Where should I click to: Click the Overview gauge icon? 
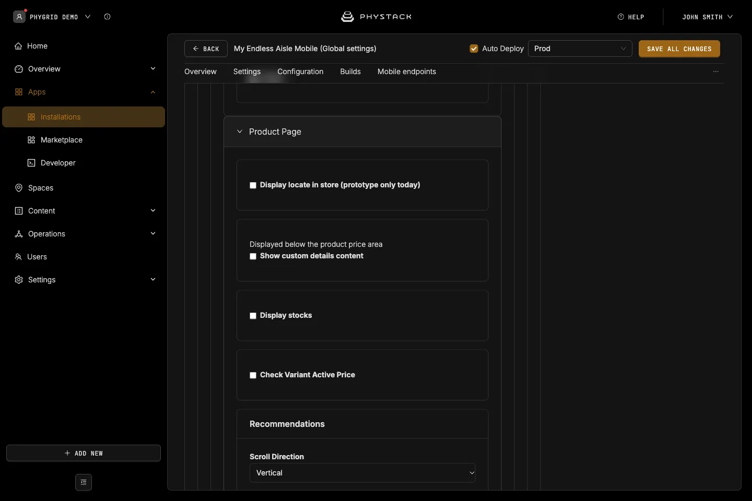coord(19,69)
